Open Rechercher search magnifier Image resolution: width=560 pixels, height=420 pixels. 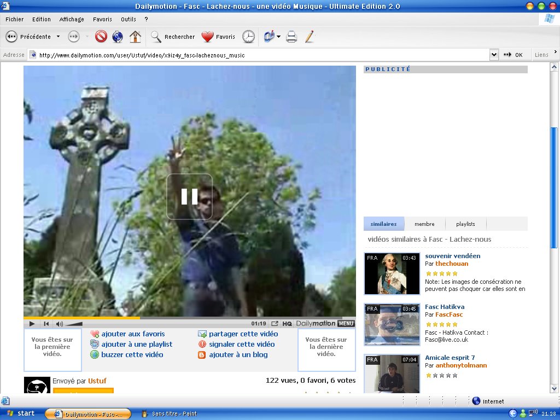point(156,37)
